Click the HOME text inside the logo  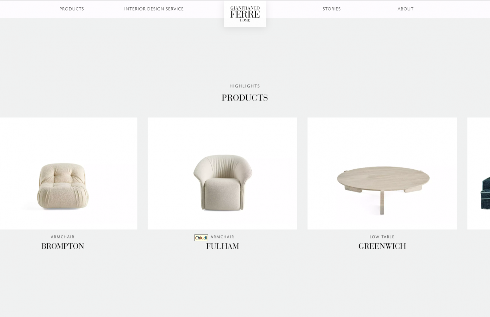pos(245,20)
